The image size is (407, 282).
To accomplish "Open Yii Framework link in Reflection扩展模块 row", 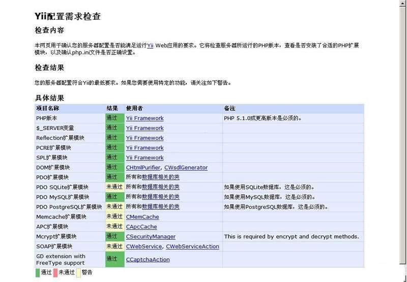I will [x=145, y=138].
